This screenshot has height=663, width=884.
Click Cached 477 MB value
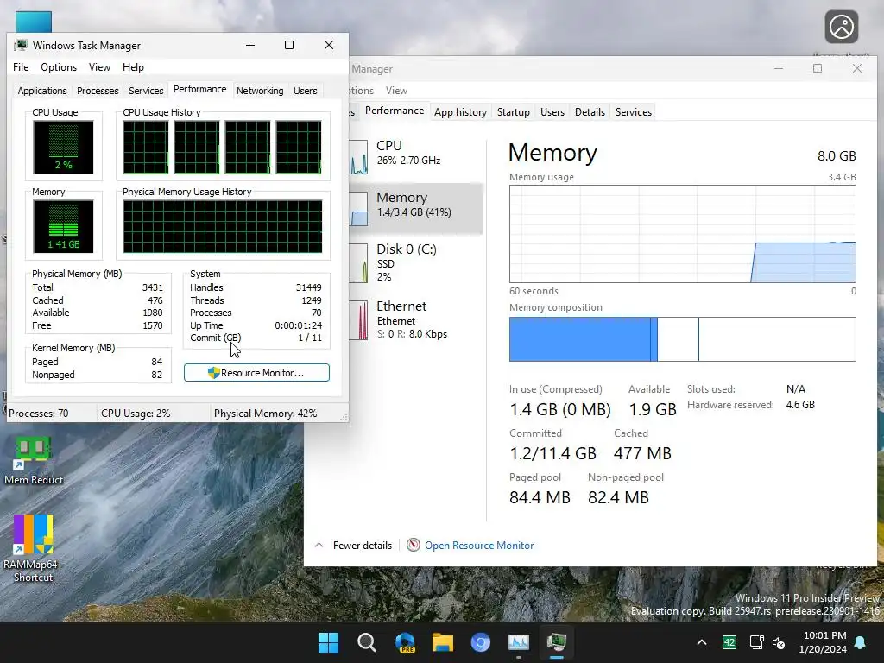(642, 453)
